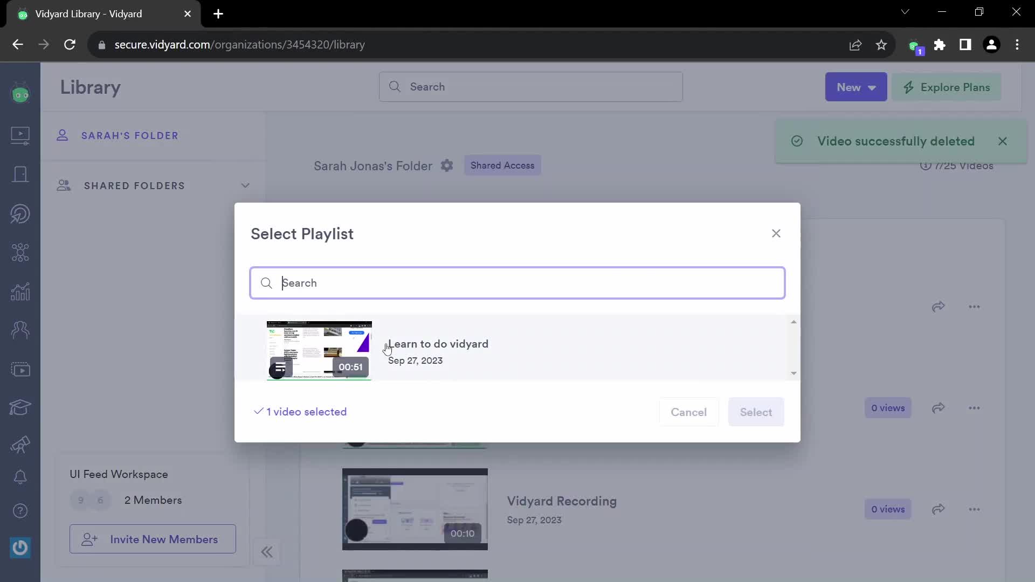
Task: Click the three-dots menu on top video card
Action: (x=974, y=306)
